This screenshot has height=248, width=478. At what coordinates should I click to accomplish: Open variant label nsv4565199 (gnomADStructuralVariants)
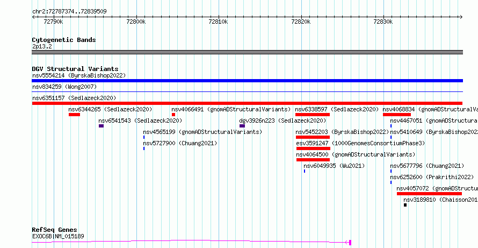(202, 132)
